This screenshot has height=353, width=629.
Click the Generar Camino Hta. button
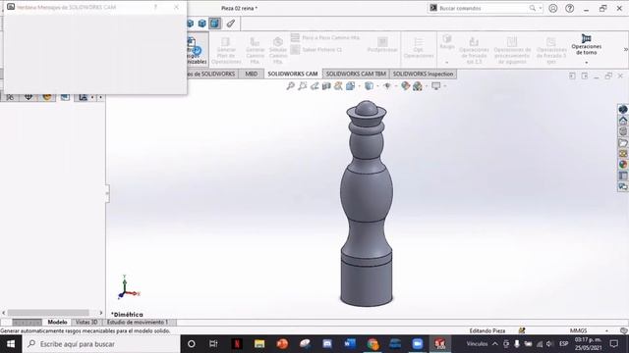pos(255,50)
